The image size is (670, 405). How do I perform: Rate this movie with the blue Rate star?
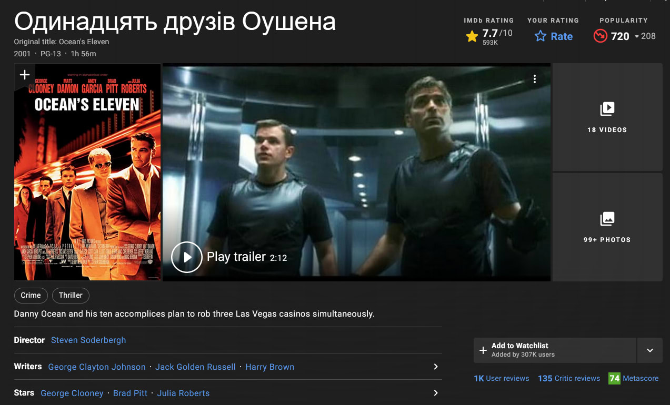(x=553, y=36)
